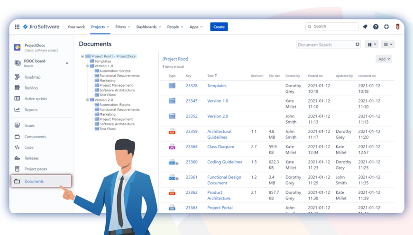Viewport: 413px width, 235px height.
Task: Click the JPG icon for Class Diagram
Action: [172, 147]
